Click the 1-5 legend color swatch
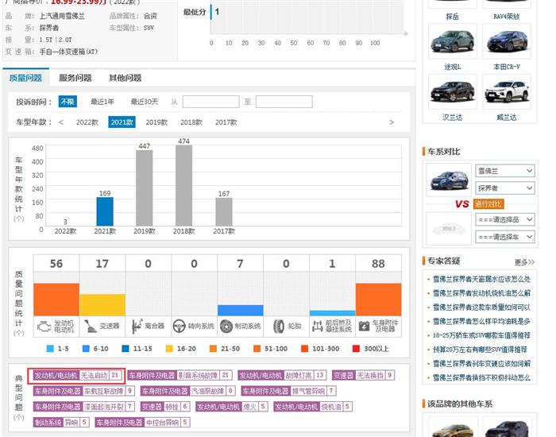556x437 pixels. tap(50, 349)
